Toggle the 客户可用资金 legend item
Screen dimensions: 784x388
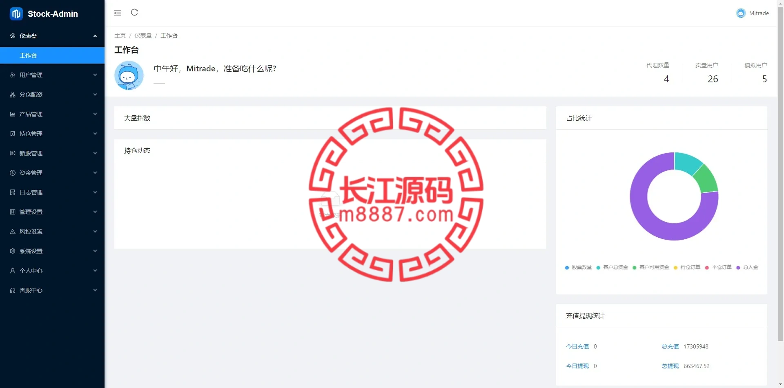click(x=651, y=267)
